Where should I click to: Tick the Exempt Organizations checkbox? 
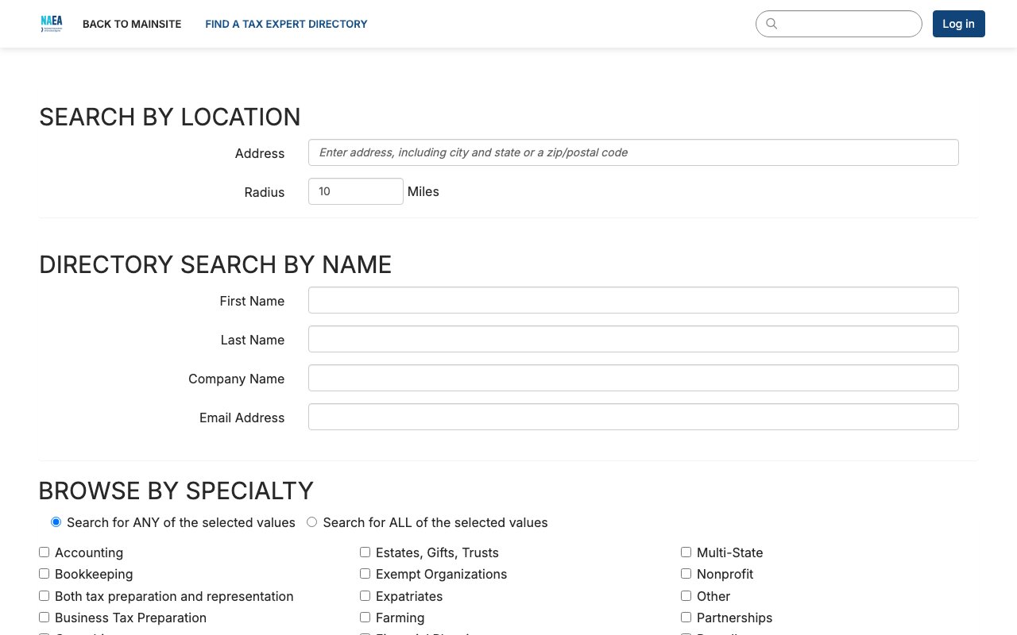[365, 573]
